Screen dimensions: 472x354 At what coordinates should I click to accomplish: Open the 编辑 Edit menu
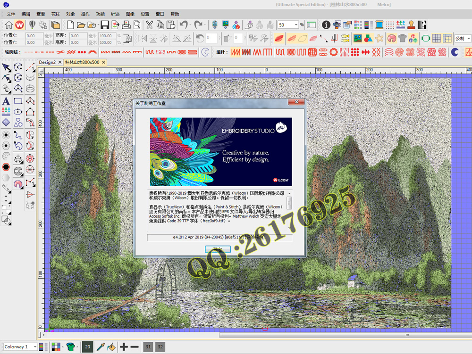(x=26, y=14)
